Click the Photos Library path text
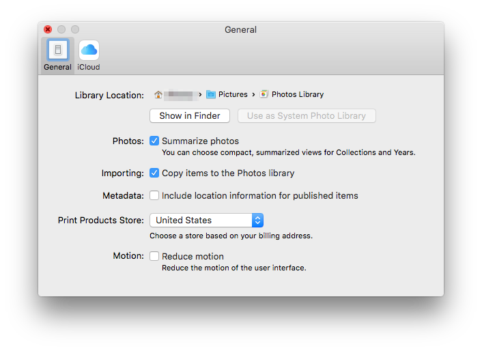 coord(298,94)
